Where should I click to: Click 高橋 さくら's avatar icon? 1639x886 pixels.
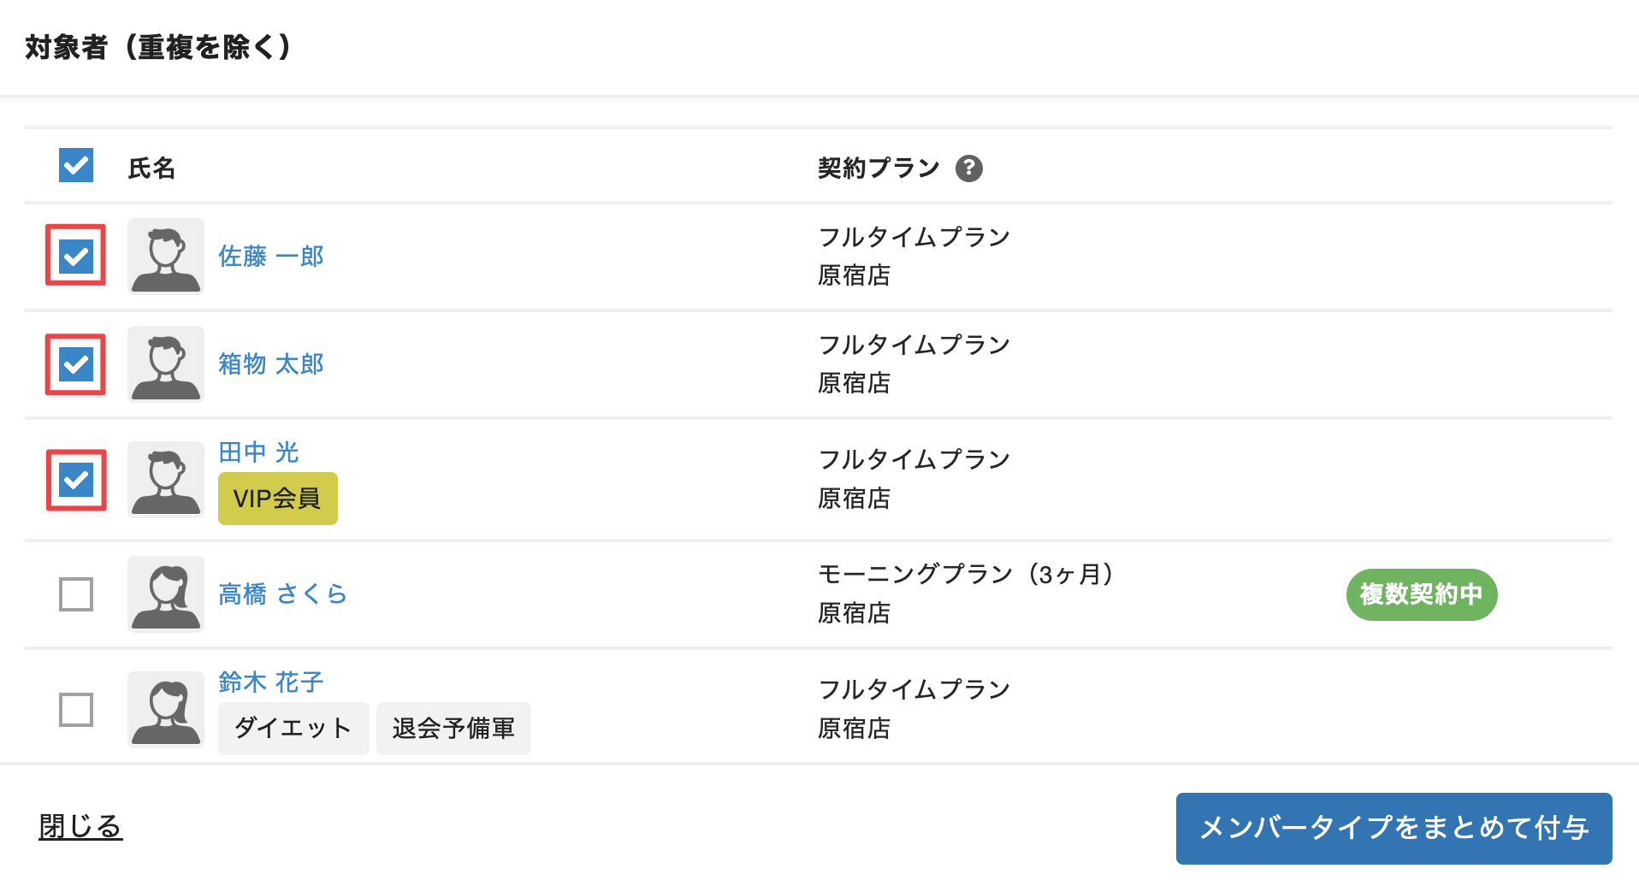coord(166,594)
